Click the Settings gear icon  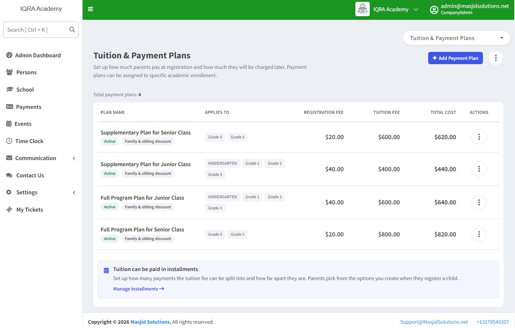(9, 192)
